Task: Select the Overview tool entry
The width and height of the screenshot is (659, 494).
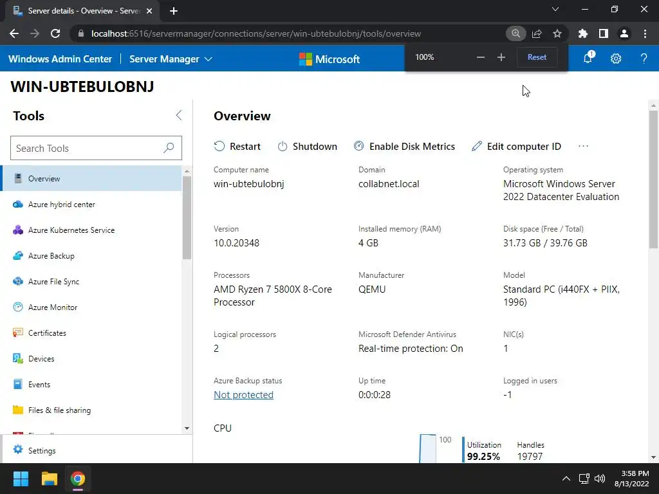Action: coord(91,178)
